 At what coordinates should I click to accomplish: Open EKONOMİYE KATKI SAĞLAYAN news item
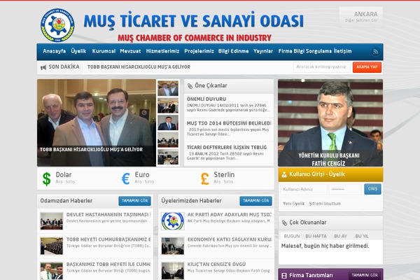point(230,239)
